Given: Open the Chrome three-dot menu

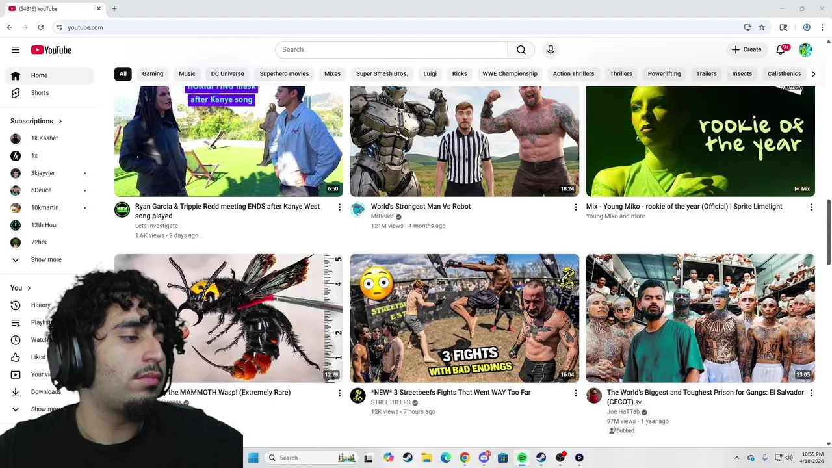Looking at the screenshot, I should pos(821,27).
